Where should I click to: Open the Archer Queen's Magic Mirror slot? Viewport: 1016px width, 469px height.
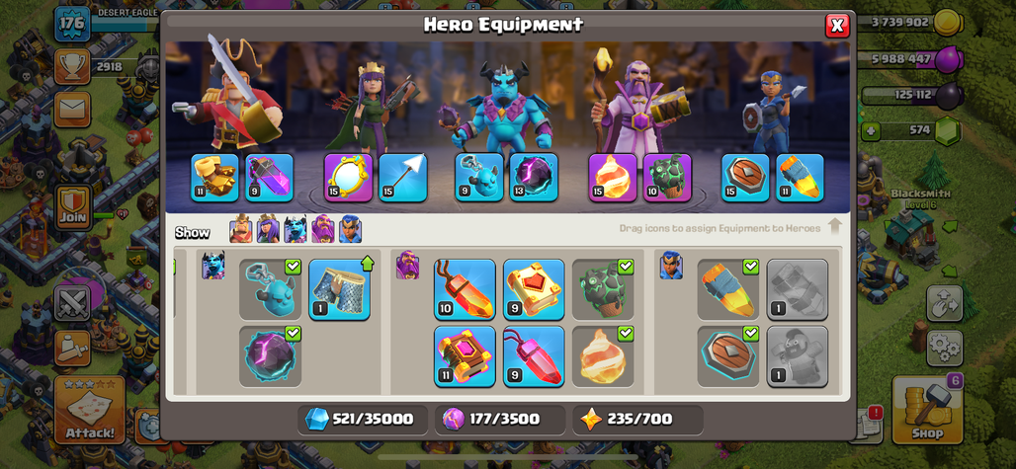point(349,178)
